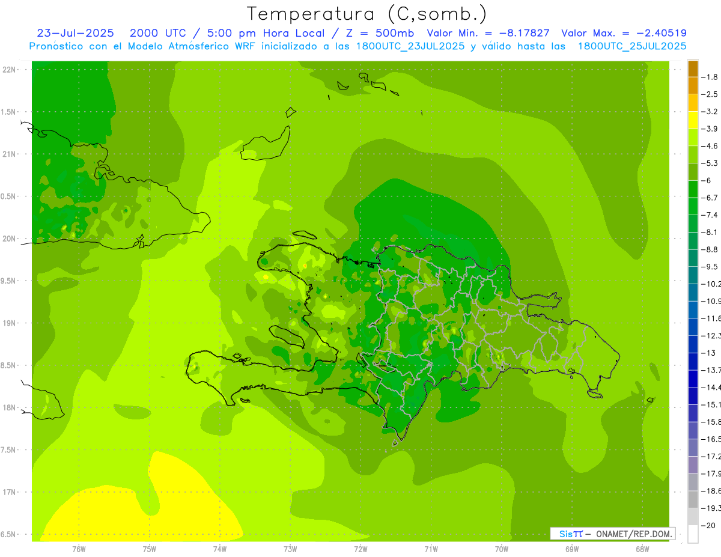
Task: Click the WRF model forecast description line
Action: [358, 46]
